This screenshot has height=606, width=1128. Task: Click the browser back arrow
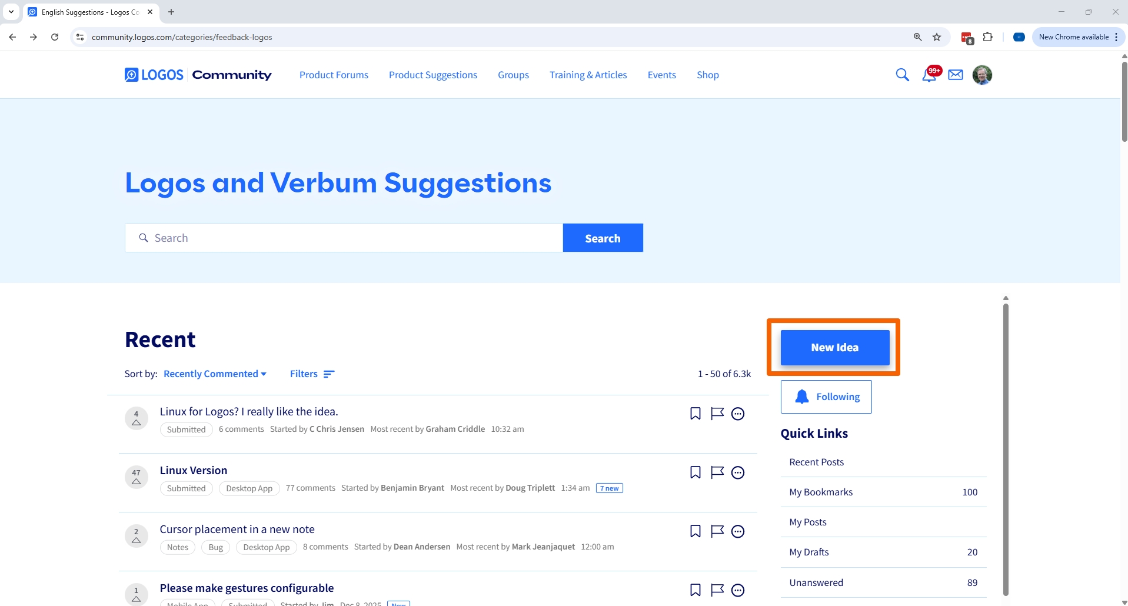(12, 37)
